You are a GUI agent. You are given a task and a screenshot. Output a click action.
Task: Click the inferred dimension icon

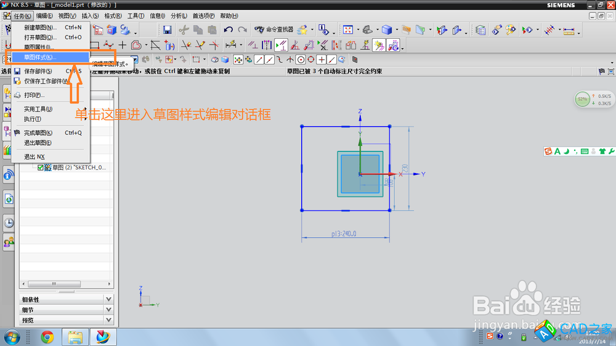230,45
